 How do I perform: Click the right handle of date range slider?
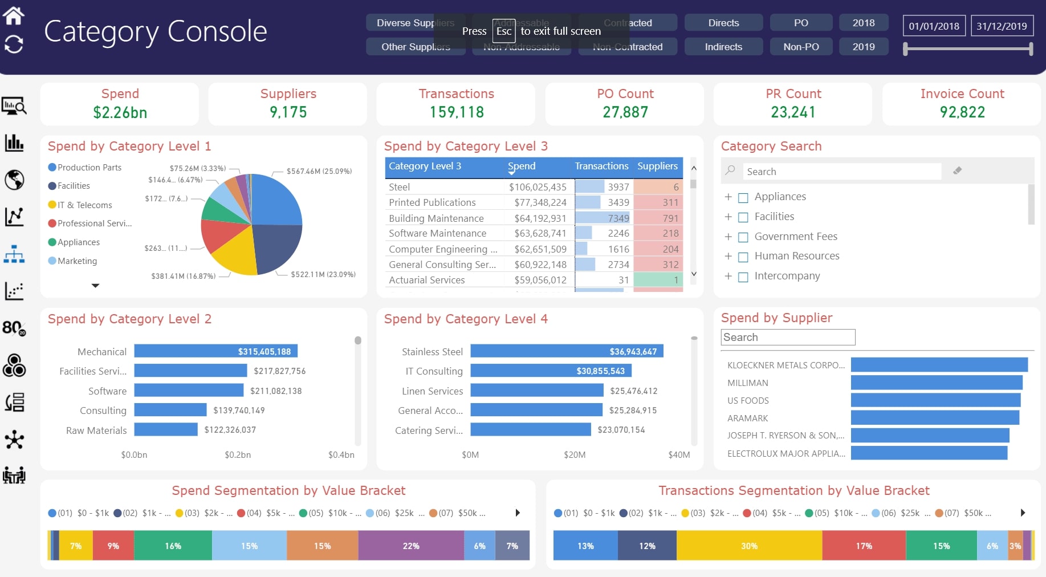(x=1031, y=49)
